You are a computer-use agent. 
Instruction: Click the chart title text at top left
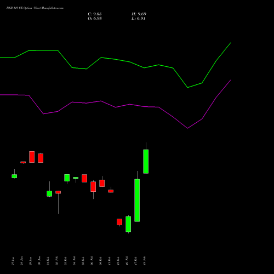35,8
